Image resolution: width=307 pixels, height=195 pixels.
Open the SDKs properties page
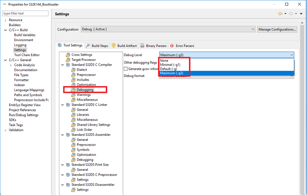(12, 120)
